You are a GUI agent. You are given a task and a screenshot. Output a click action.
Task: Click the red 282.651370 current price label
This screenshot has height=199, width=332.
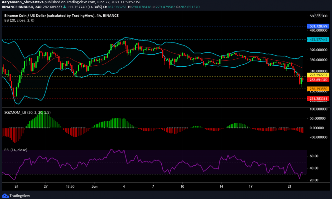318,80
